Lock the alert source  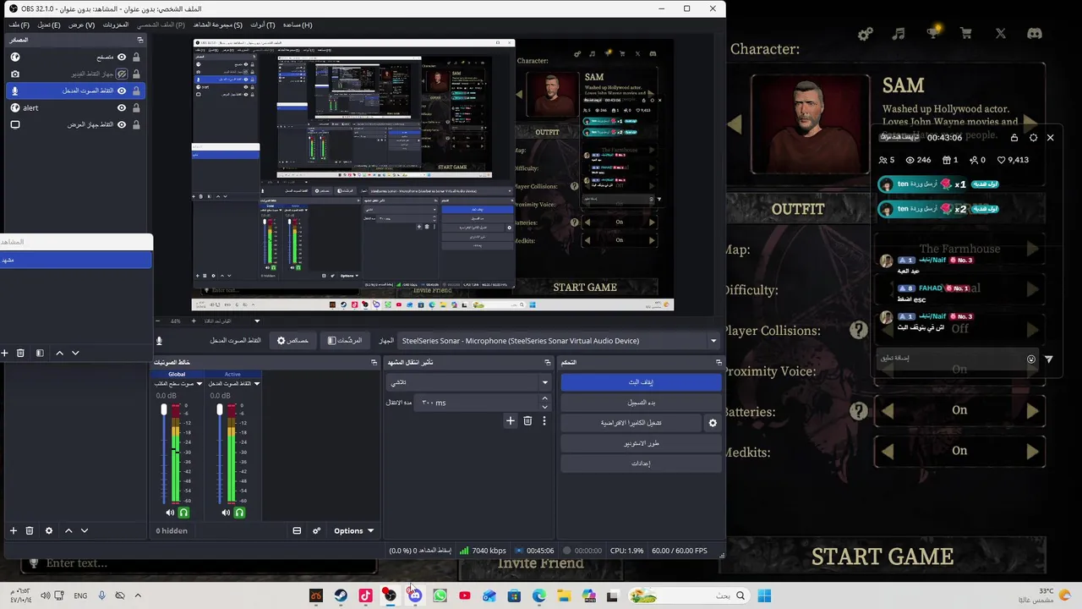coord(136,107)
